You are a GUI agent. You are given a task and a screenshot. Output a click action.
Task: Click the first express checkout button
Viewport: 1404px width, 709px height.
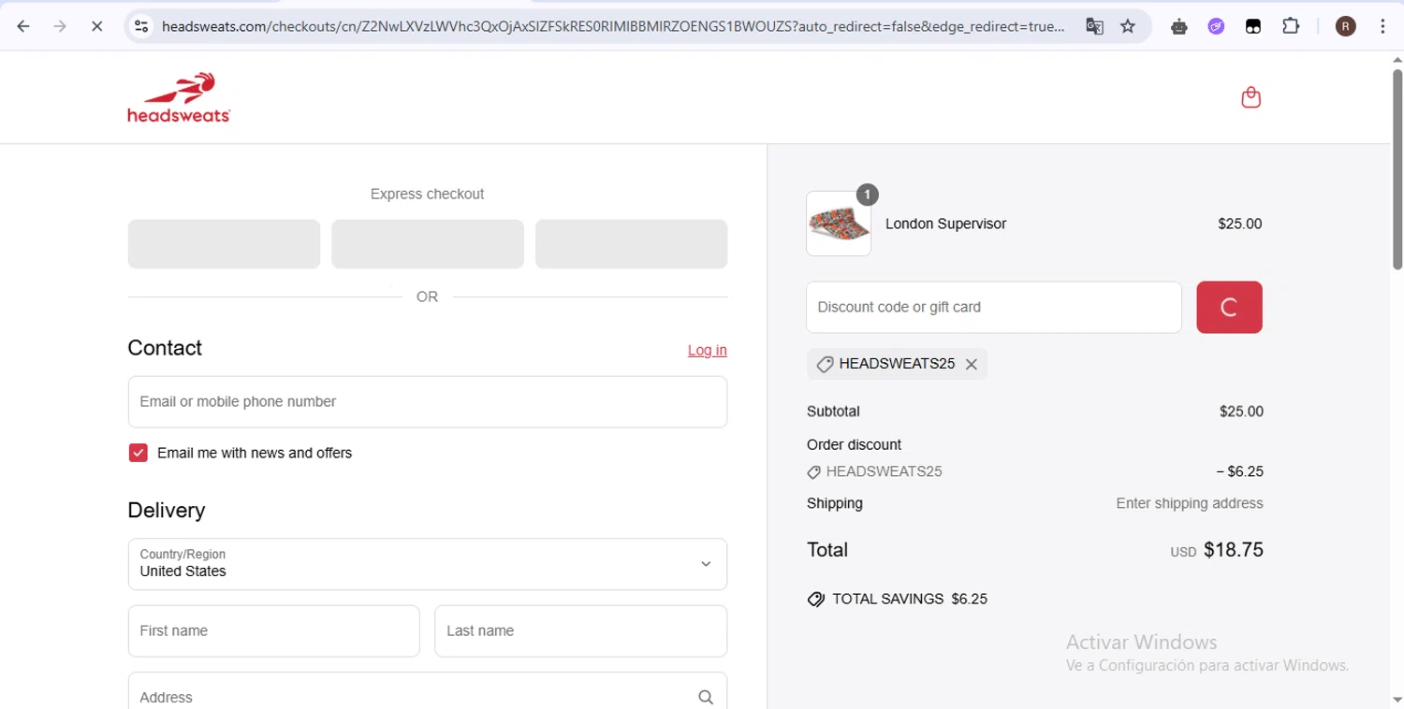224,244
